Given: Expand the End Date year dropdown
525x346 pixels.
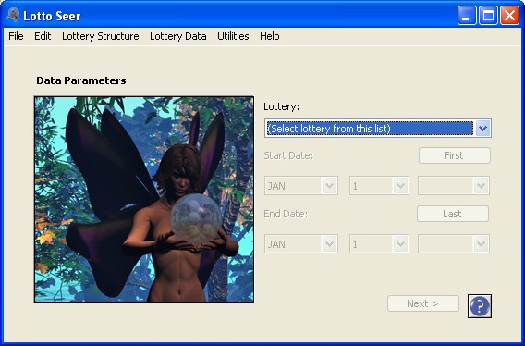Looking at the screenshot, I should [x=482, y=243].
